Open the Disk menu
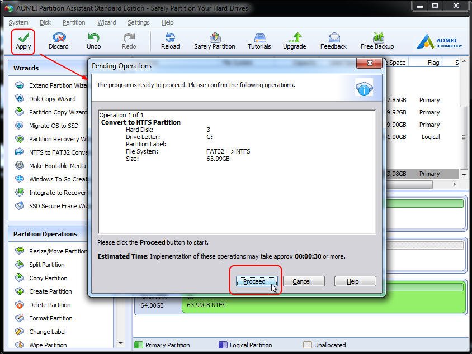This screenshot has width=472, height=354. point(45,22)
